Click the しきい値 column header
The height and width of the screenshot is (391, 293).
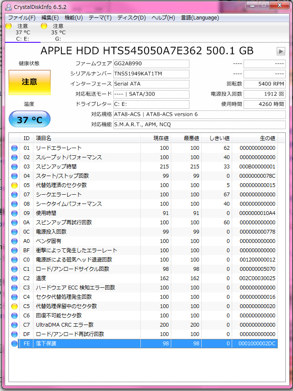[x=216, y=138]
